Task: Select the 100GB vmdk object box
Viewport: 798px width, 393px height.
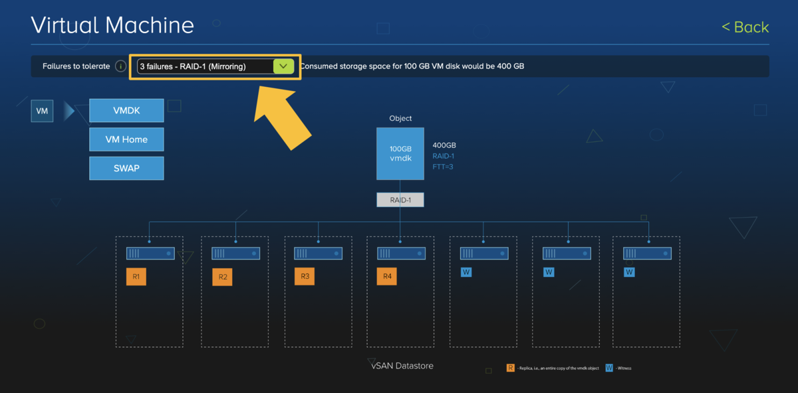Action: coord(400,153)
